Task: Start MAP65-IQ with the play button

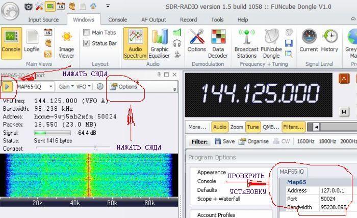Action: click(7, 87)
